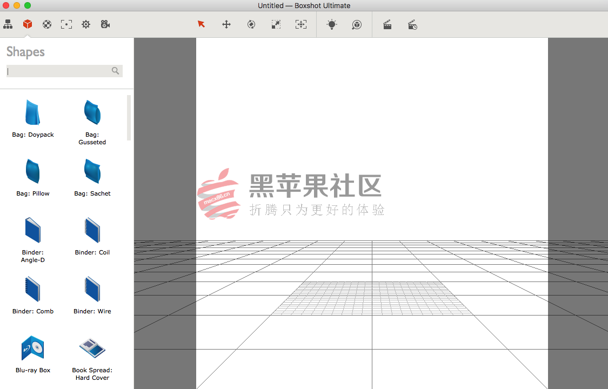Add the Binder: Coil shape

(x=92, y=236)
